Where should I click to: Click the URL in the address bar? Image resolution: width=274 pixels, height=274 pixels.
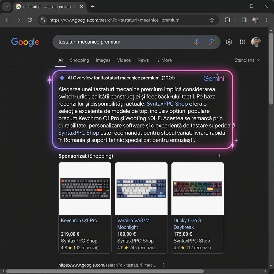tap(114, 20)
